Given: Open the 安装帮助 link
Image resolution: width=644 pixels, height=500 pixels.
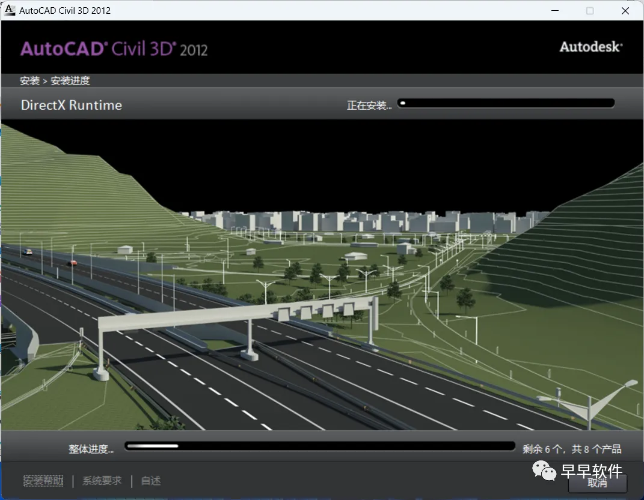Looking at the screenshot, I should click(43, 480).
